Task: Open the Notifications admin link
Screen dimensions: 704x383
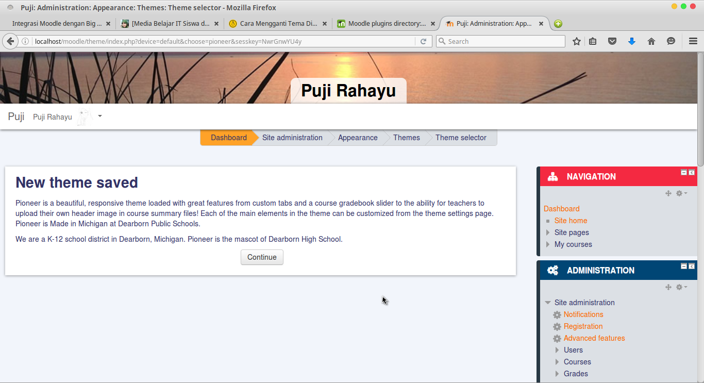Action: [x=583, y=314]
